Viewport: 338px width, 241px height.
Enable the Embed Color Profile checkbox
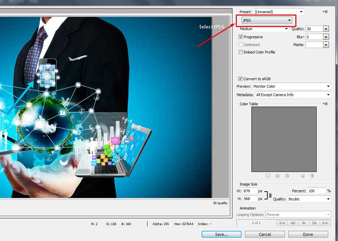tap(241, 52)
